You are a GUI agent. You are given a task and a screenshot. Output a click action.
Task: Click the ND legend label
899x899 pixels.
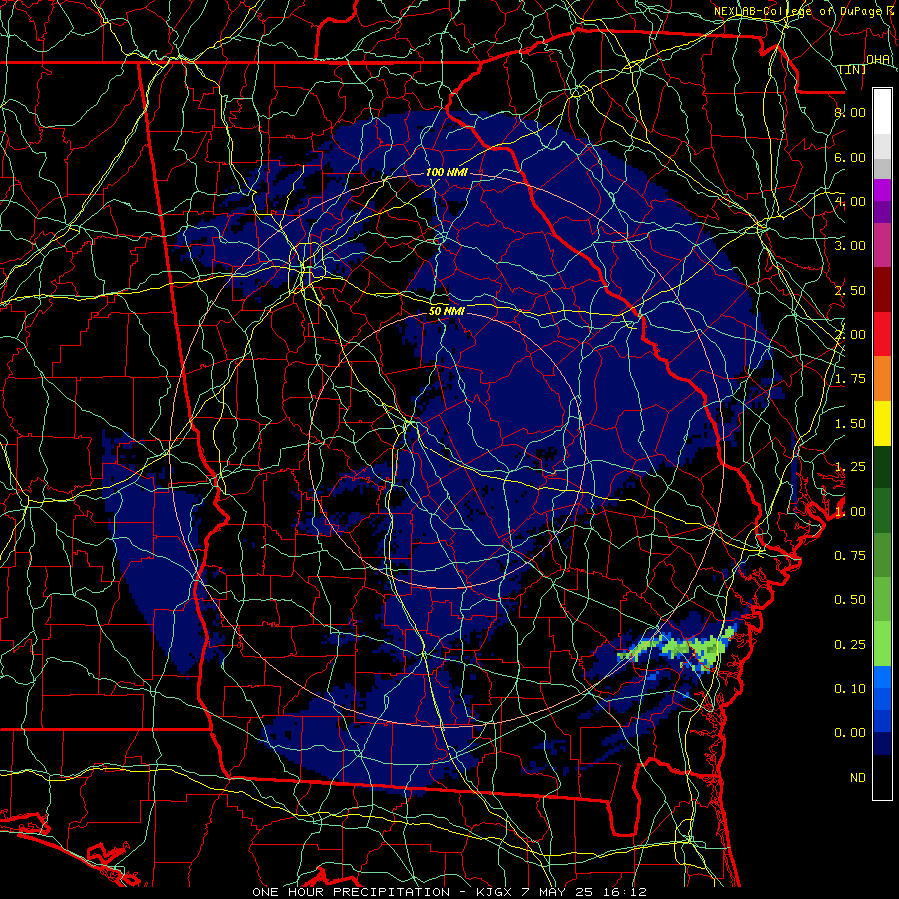pos(858,778)
